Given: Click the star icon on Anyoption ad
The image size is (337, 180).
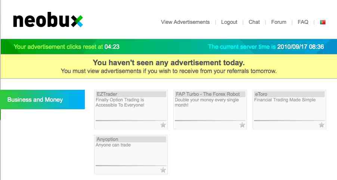Looking at the screenshot, I should click(x=163, y=170).
